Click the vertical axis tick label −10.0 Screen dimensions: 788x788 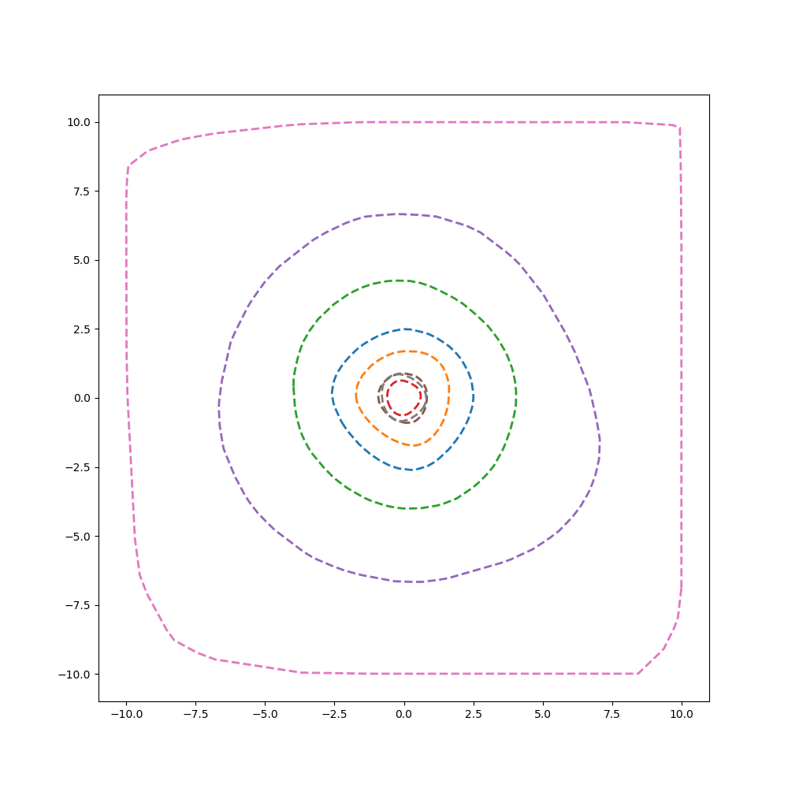pyautogui.click(x=75, y=675)
